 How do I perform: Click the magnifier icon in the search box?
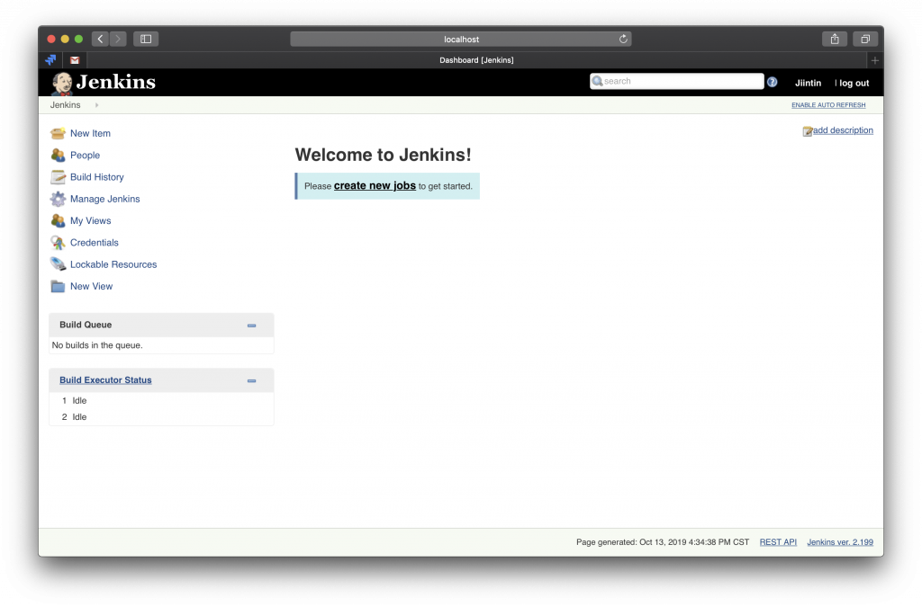pyautogui.click(x=598, y=81)
